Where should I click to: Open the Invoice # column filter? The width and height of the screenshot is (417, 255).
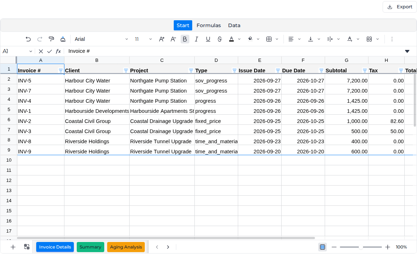[61, 71]
